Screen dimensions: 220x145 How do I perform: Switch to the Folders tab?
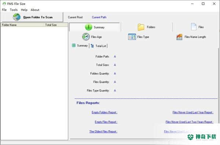click(x=146, y=27)
